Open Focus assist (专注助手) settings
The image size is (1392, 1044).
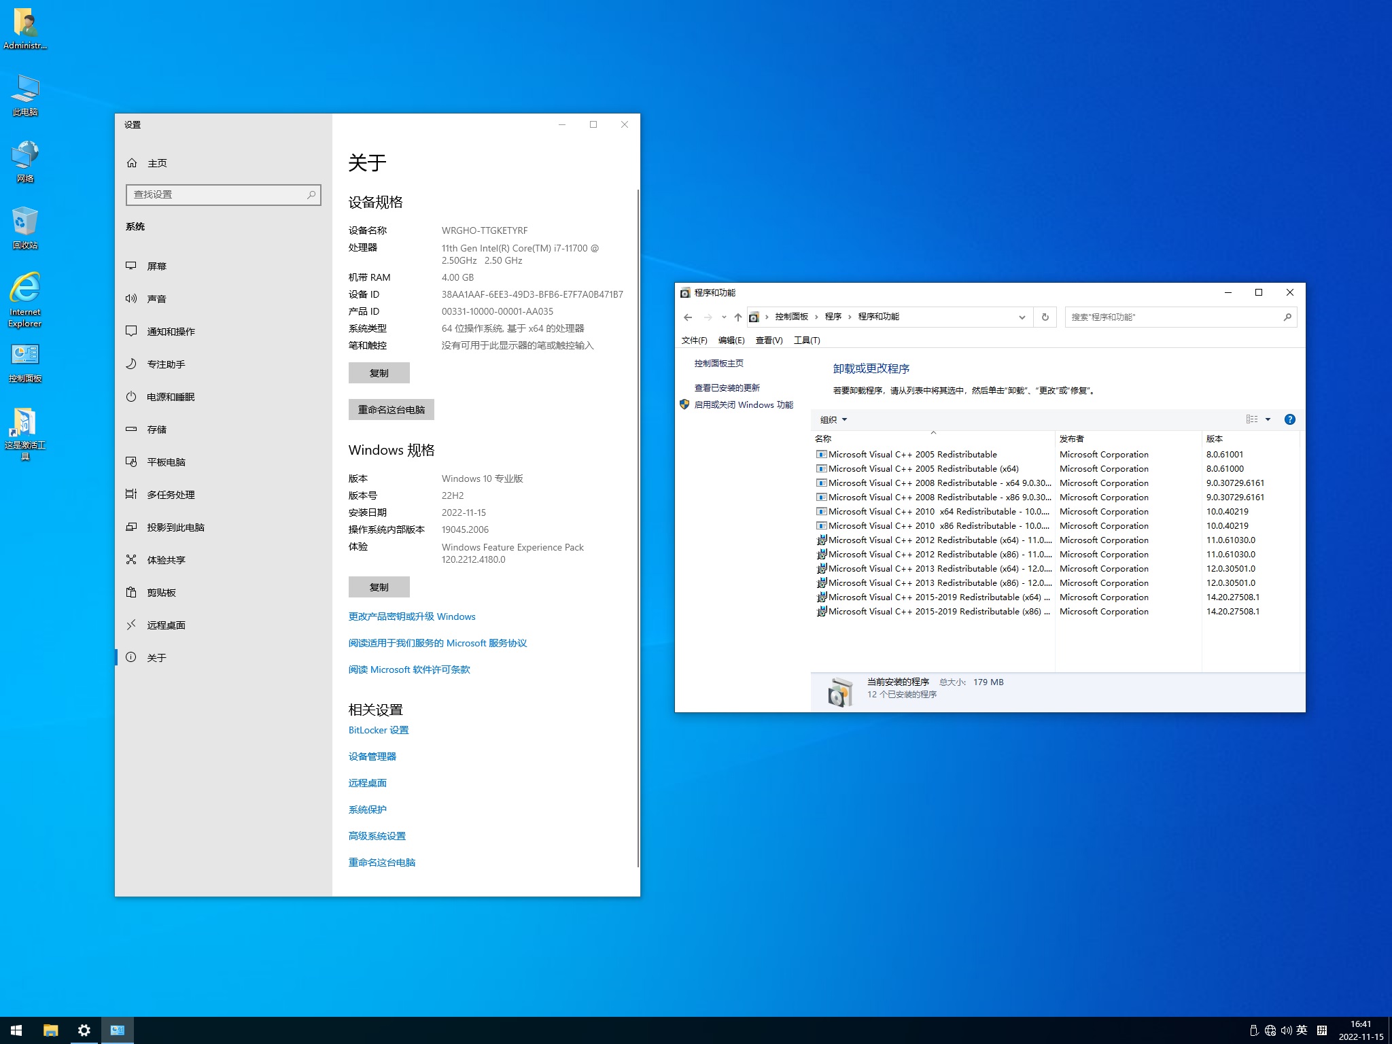point(223,364)
